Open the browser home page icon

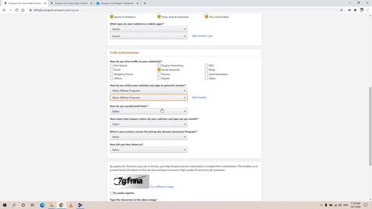(x=23, y=10)
